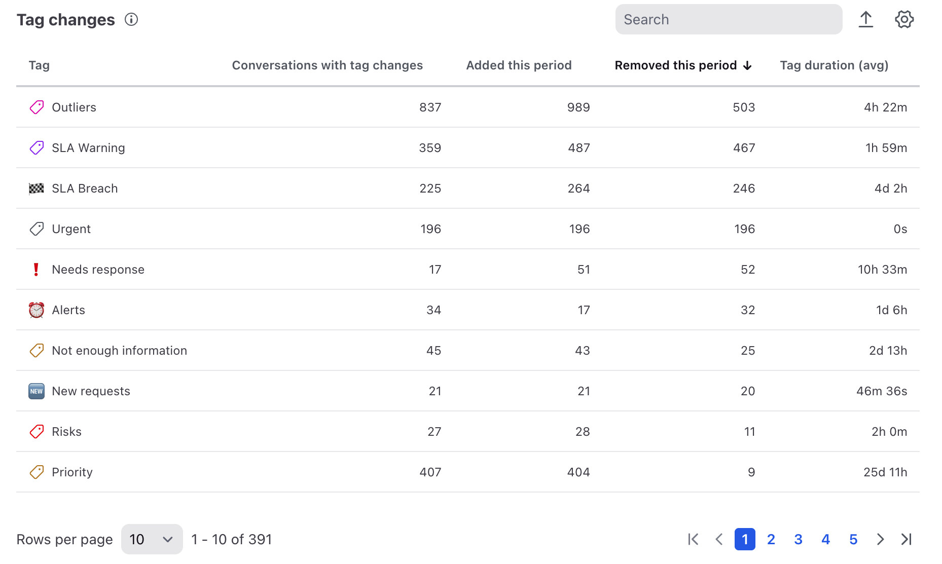Image resolution: width=942 pixels, height=564 pixels.
Task: Go to page 2
Action: (771, 539)
